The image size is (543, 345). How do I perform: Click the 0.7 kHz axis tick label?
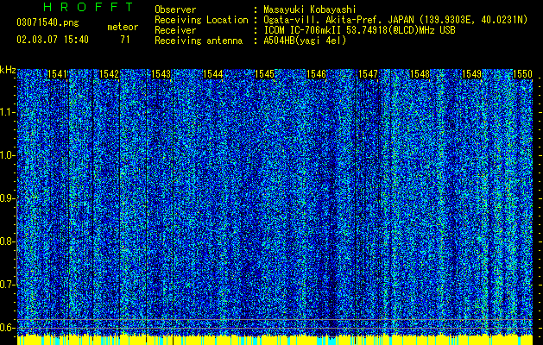coord(7,285)
